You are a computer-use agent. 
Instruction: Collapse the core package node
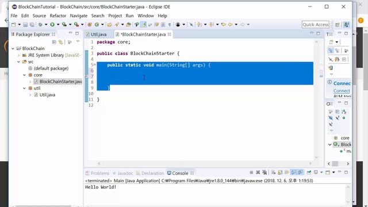24,75
